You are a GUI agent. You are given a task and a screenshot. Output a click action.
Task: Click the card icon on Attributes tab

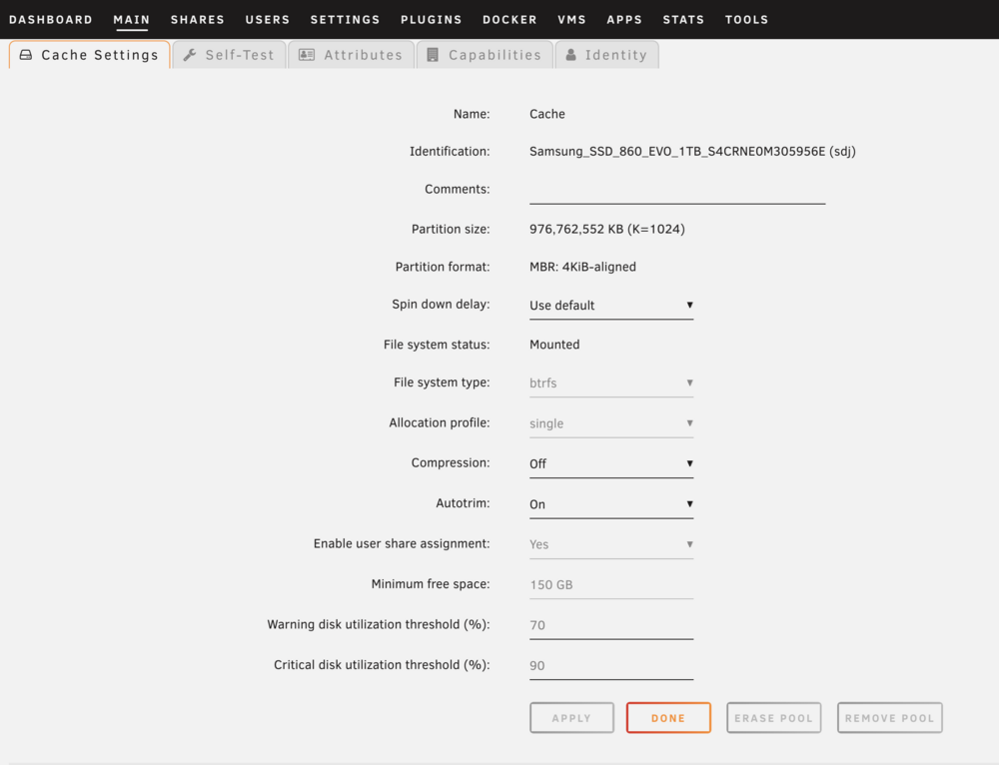click(x=307, y=55)
